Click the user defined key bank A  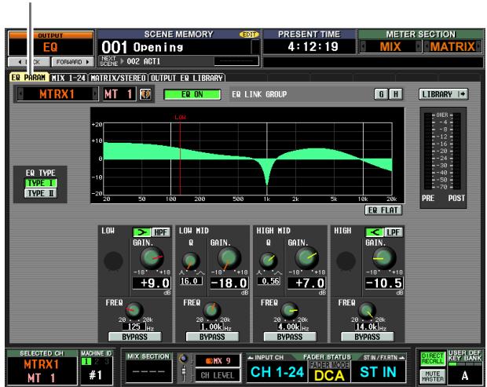point(465,375)
